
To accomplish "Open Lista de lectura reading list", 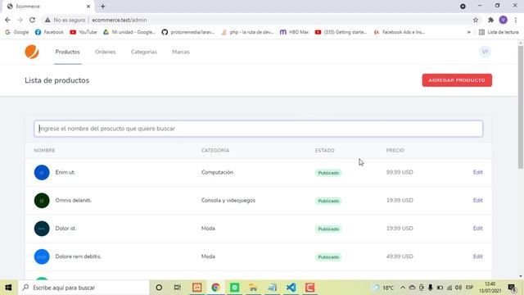I will (x=499, y=32).
